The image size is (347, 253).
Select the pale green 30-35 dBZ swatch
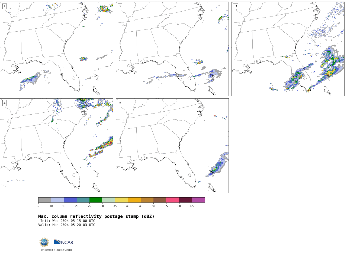(x=109, y=200)
